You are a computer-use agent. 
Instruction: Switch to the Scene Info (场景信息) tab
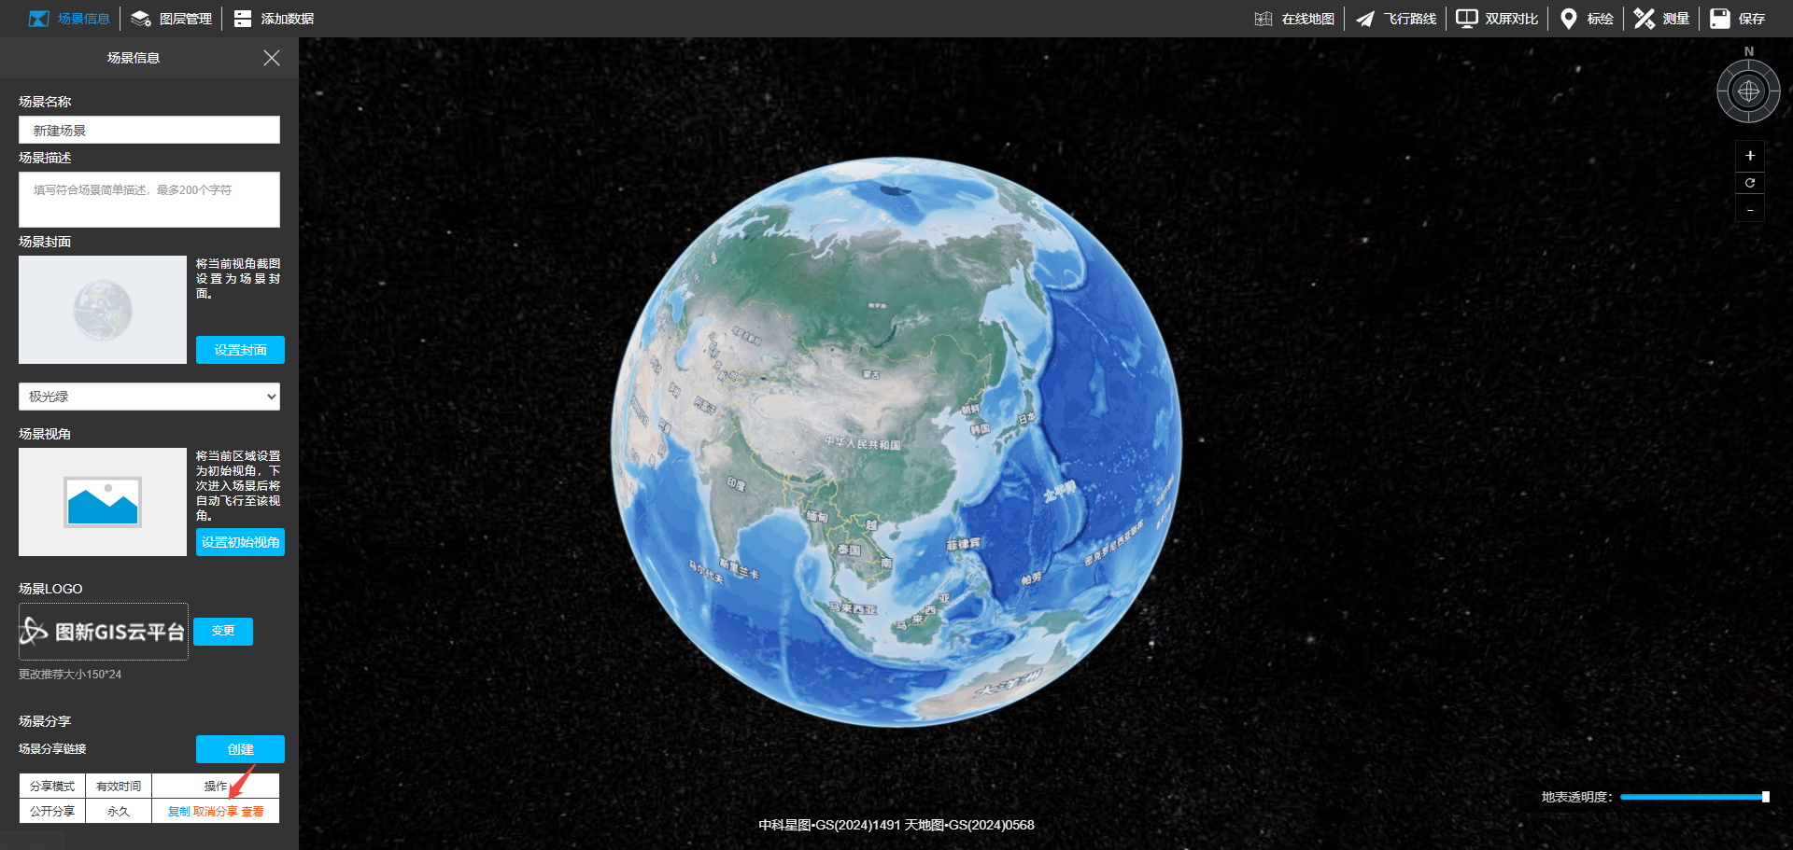pyautogui.click(x=69, y=19)
